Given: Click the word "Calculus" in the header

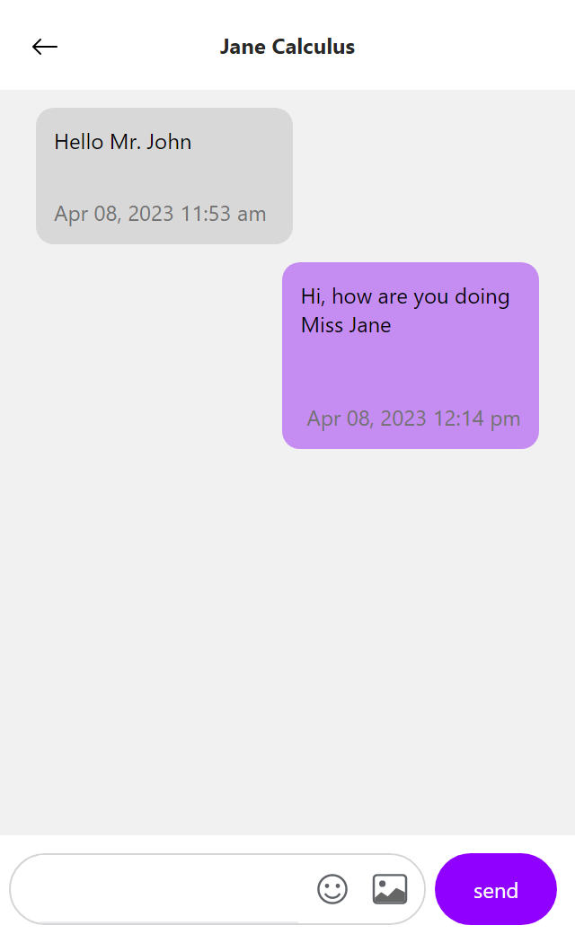Looking at the screenshot, I should point(314,47).
